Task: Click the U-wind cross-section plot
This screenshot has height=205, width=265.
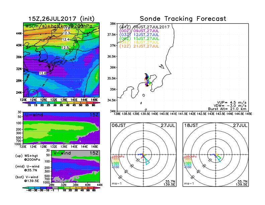Action: (x=61, y=128)
